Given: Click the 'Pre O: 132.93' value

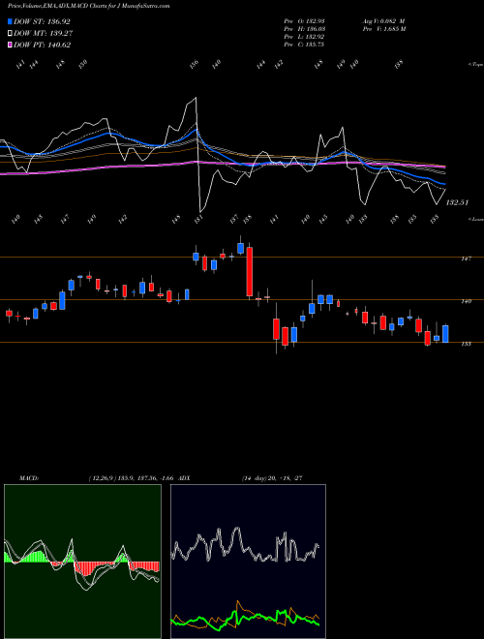Looking at the screenshot, I should click(x=304, y=20).
